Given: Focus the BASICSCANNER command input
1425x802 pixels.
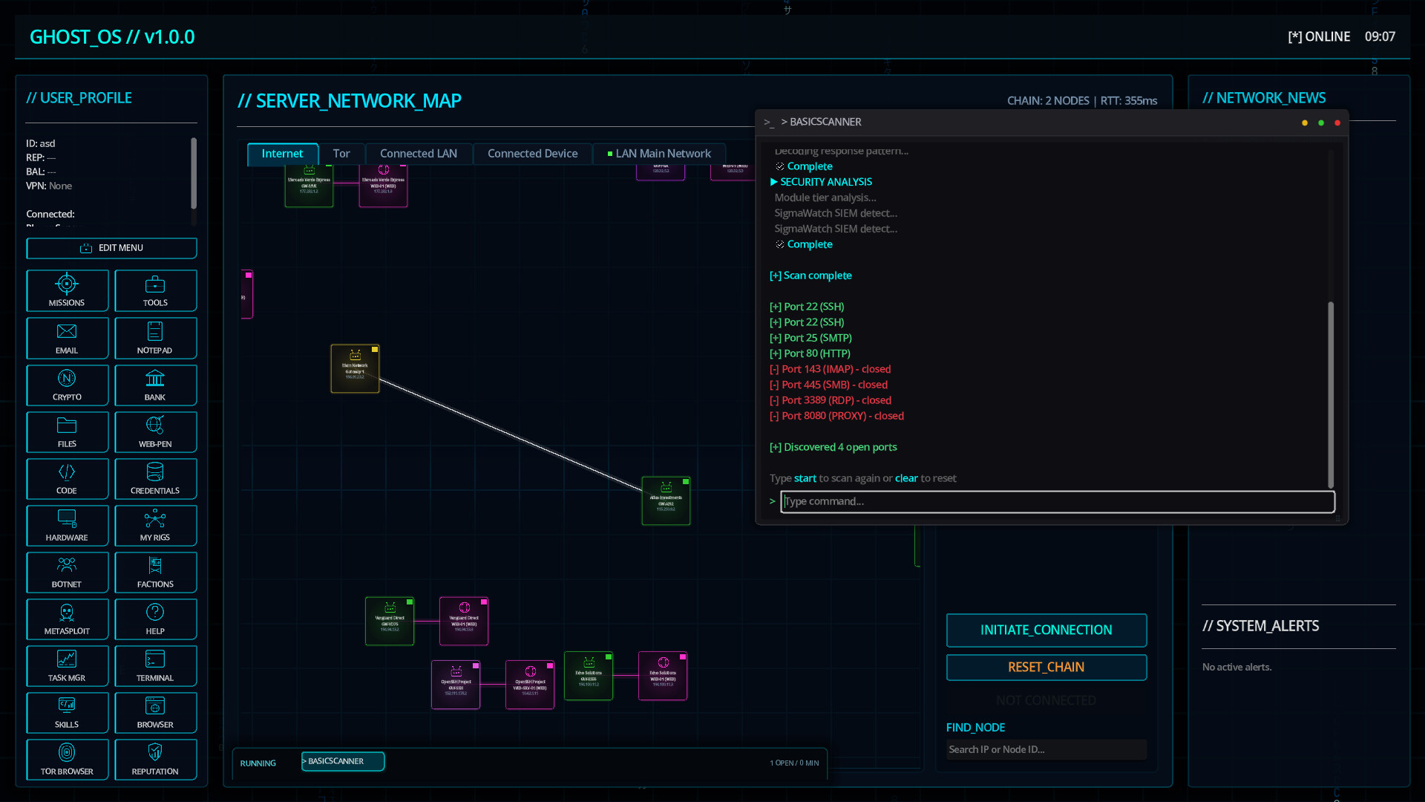Looking at the screenshot, I should 1058,502.
